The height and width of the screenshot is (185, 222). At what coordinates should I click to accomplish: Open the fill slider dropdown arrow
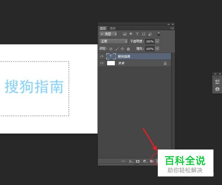[157, 49]
